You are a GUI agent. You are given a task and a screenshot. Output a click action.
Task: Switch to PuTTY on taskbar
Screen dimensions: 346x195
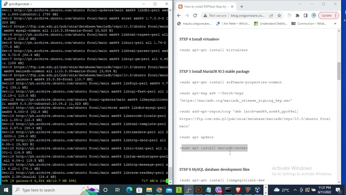pyautogui.click(x=189, y=190)
